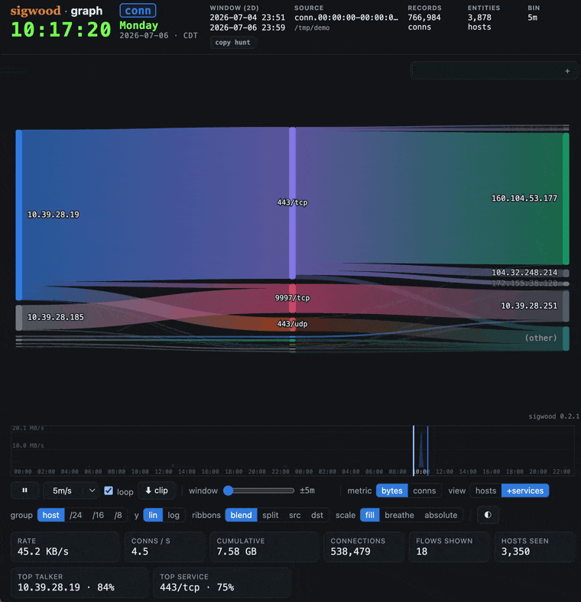Pause playback with the pause button
581x602 pixels.
coord(24,490)
